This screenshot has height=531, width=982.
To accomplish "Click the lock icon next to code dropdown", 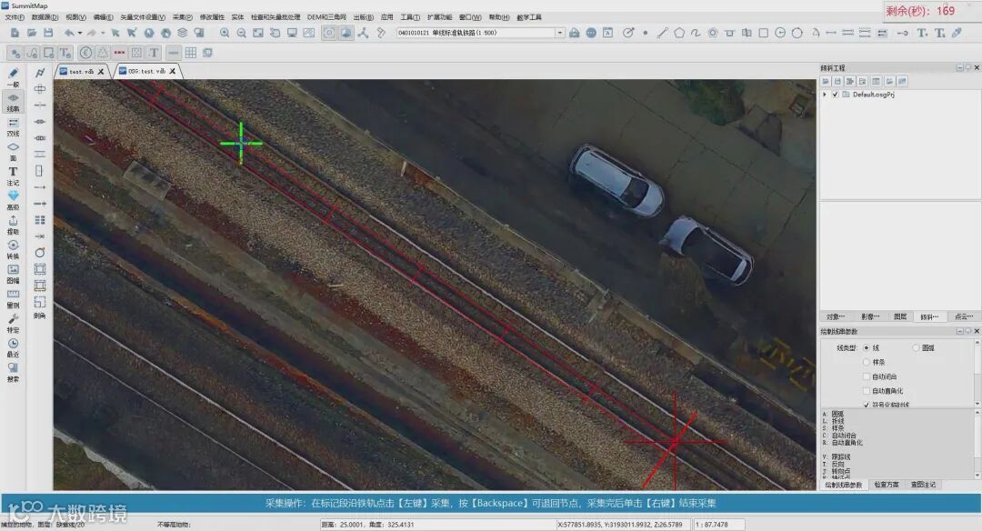I will (575, 33).
